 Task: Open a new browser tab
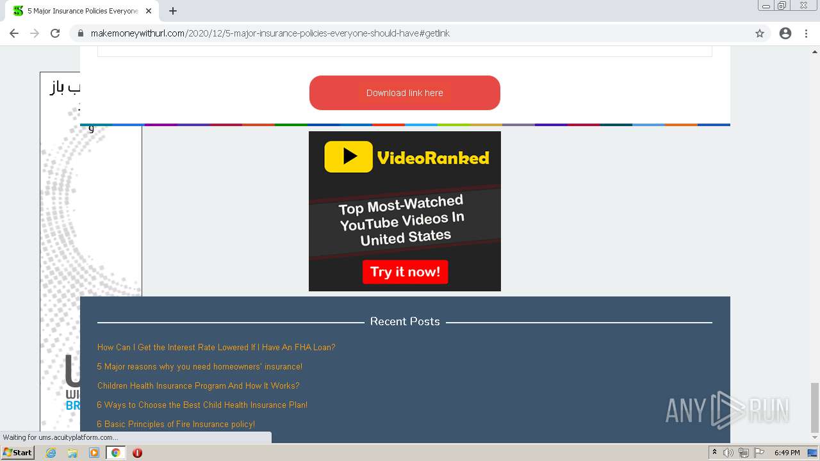click(173, 11)
